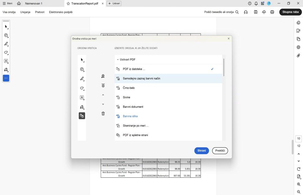The height and width of the screenshot is (195, 303).
Task: Open the apps grid icon
Action: coord(262,4)
